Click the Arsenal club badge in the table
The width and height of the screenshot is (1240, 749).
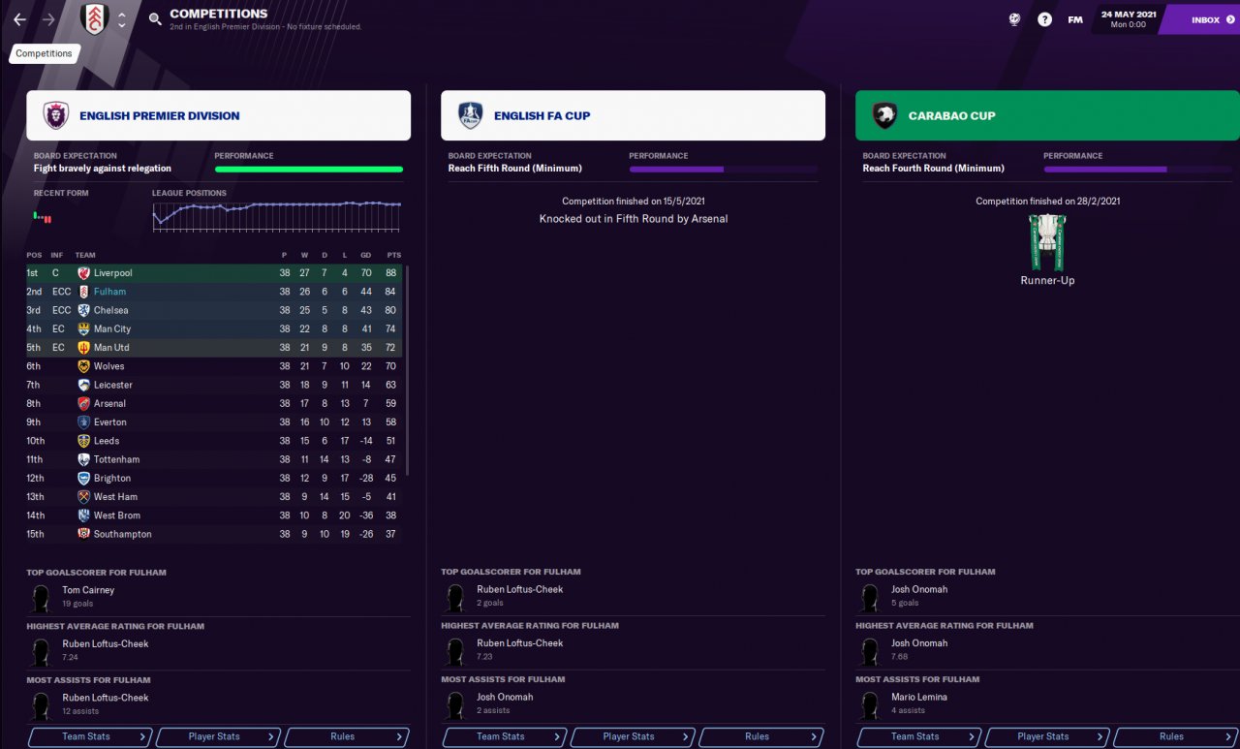click(83, 403)
